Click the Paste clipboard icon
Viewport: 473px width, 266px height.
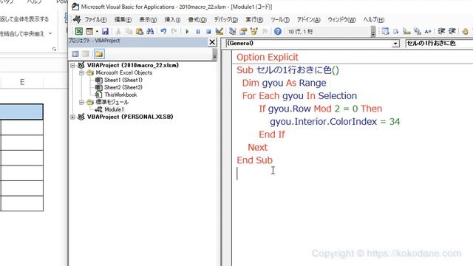140,31
